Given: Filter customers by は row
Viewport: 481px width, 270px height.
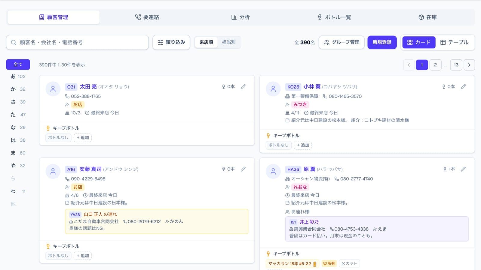Looking at the screenshot, I should click(x=18, y=140).
